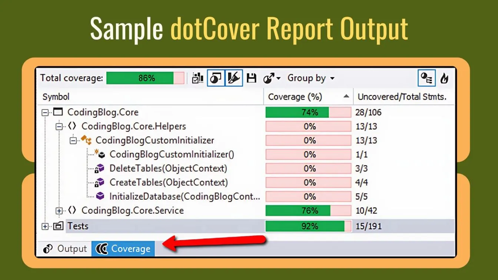Click the 3/3 statements value
The image size is (498, 280).
[361, 169]
